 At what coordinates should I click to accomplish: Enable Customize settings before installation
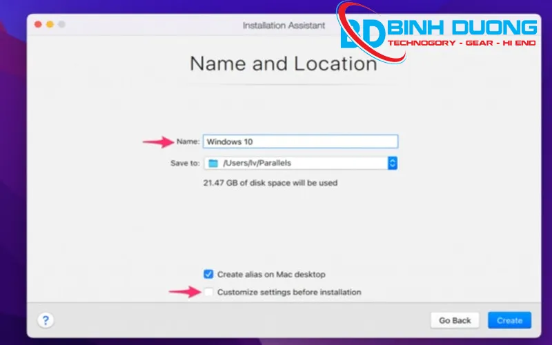[208, 292]
